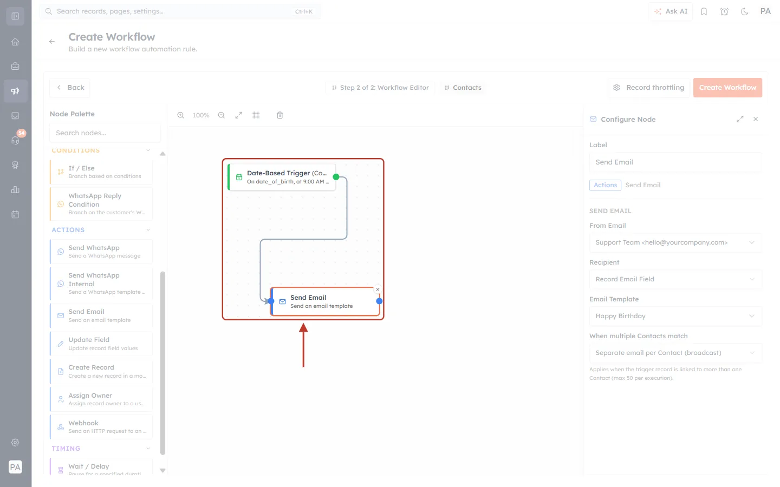Open the bookmark icon in top bar
Viewport: 780px width, 487px height.
pyautogui.click(x=704, y=11)
